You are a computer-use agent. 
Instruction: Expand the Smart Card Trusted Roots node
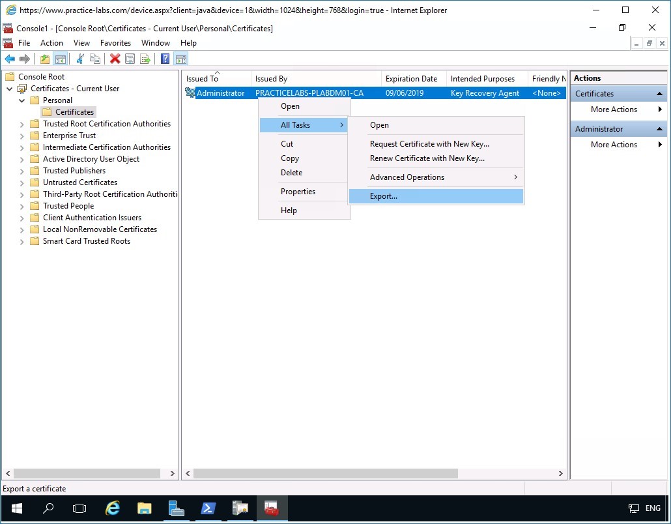pos(22,241)
